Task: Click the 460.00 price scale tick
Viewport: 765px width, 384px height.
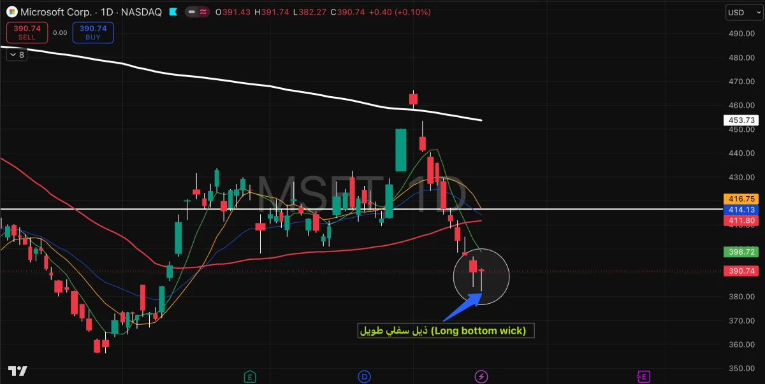Action: (x=743, y=105)
